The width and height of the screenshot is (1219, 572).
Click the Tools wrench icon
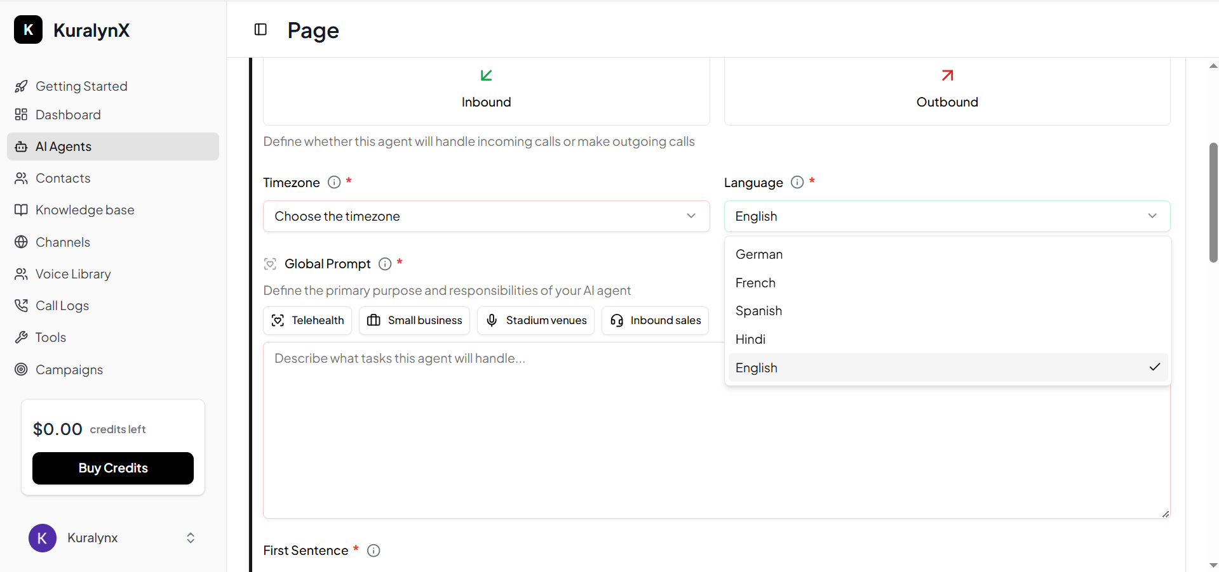(22, 337)
